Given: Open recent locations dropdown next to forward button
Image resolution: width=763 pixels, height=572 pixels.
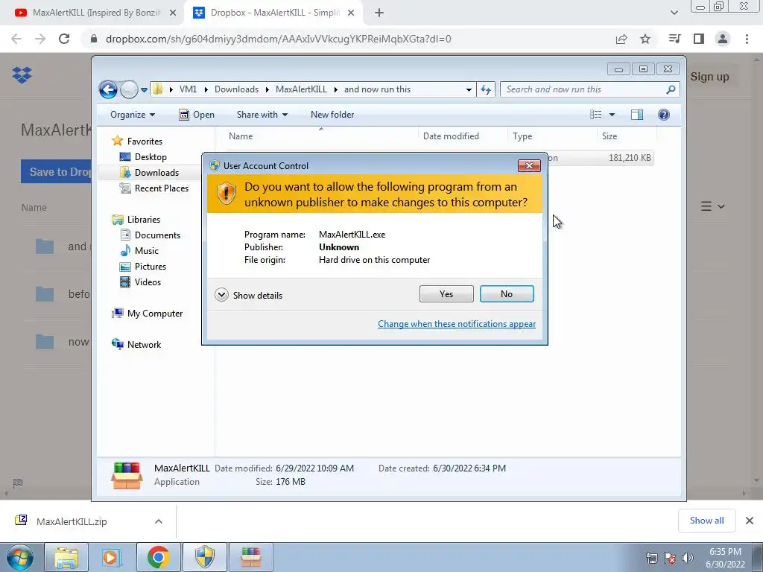Looking at the screenshot, I should pos(144,90).
